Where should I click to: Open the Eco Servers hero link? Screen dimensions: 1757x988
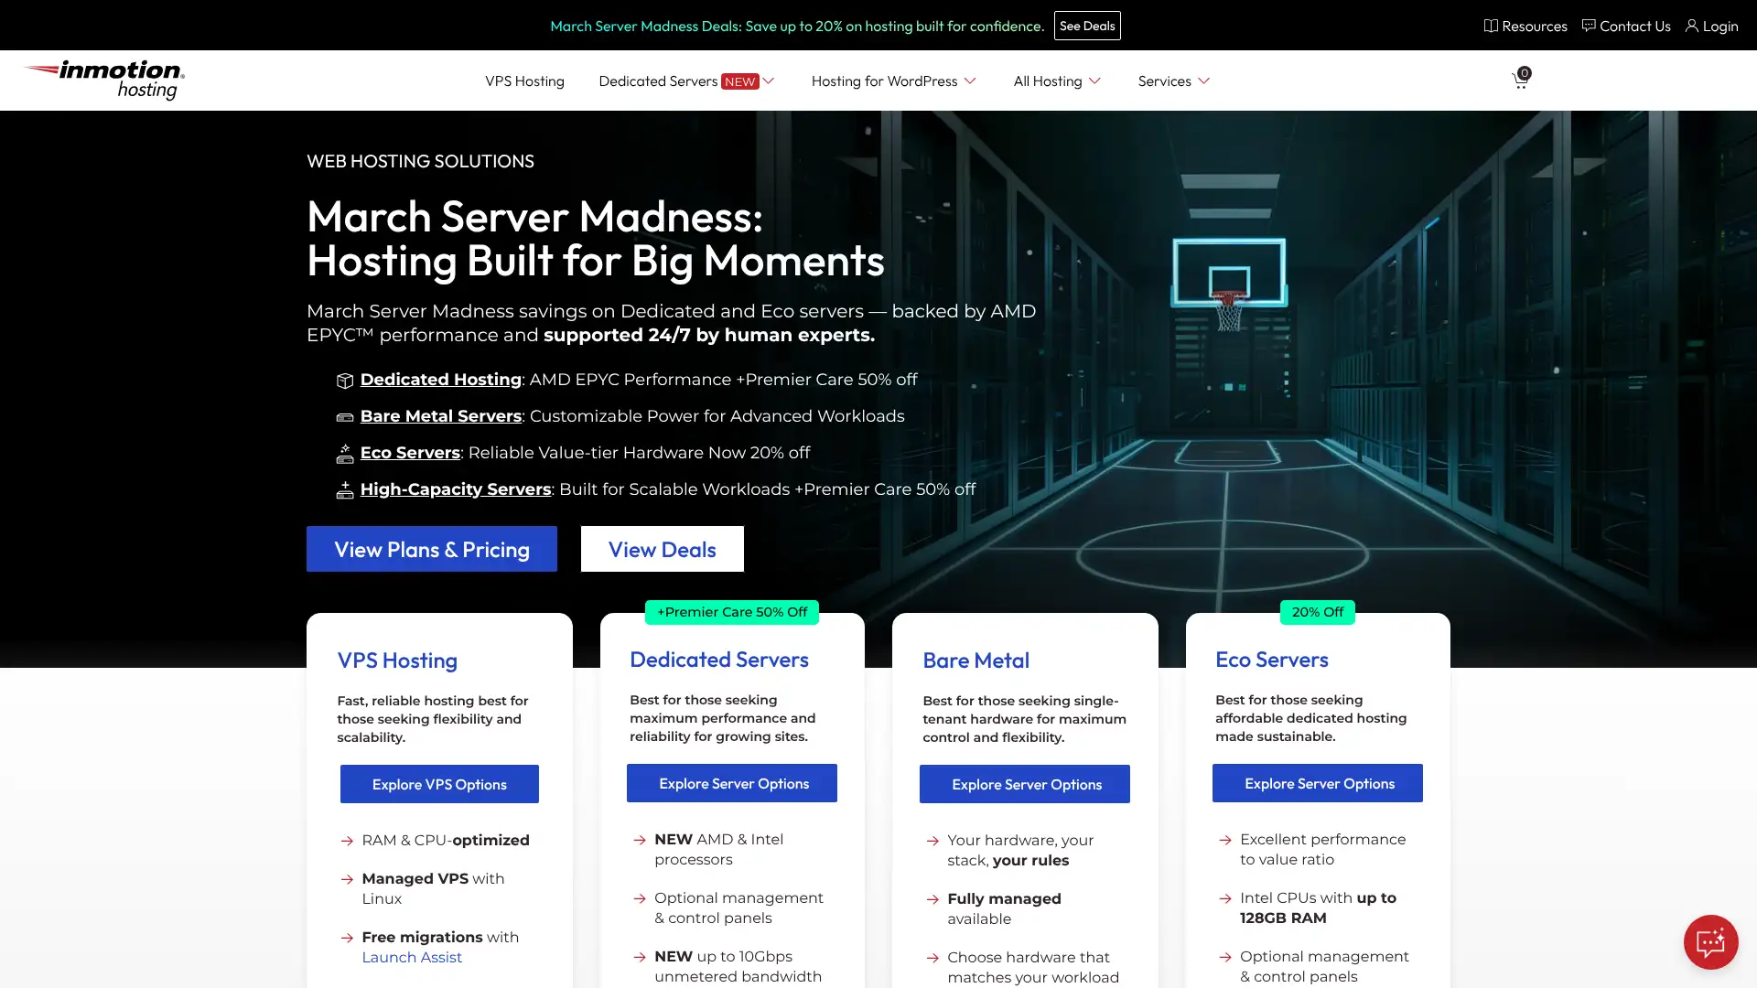click(x=410, y=453)
